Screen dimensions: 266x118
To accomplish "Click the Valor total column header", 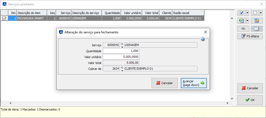I will click(151, 13).
